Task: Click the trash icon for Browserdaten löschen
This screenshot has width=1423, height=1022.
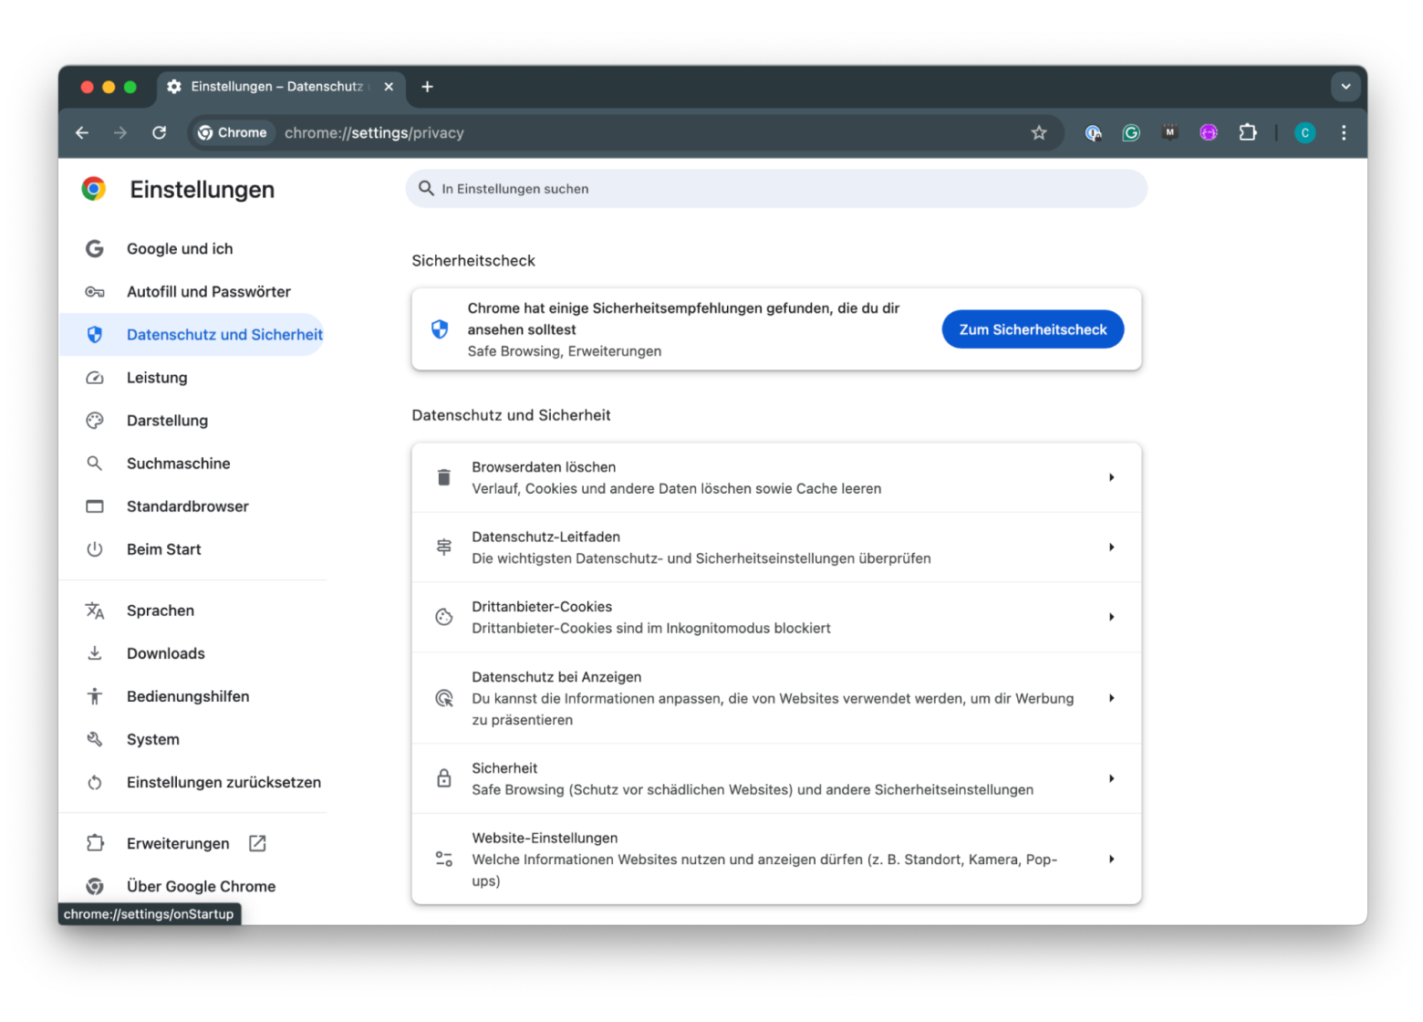Action: (444, 478)
